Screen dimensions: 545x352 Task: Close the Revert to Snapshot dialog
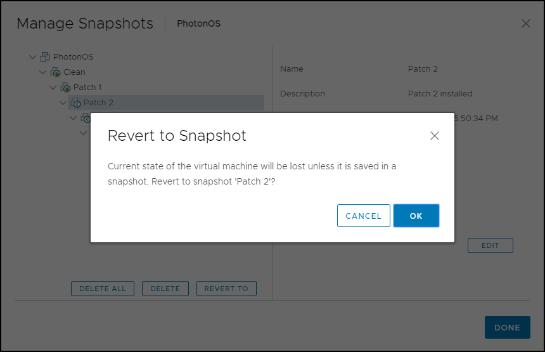tap(435, 136)
